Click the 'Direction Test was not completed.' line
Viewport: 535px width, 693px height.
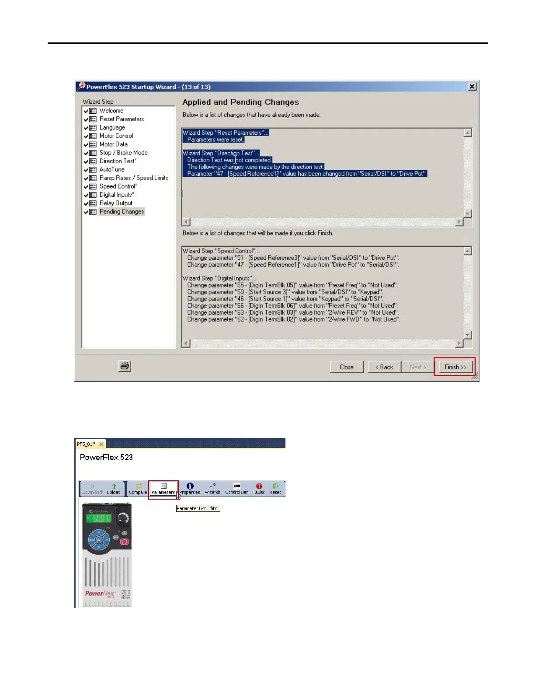tap(229, 160)
